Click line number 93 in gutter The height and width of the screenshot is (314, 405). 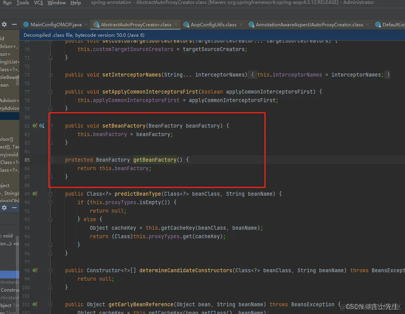pos(27,228)
